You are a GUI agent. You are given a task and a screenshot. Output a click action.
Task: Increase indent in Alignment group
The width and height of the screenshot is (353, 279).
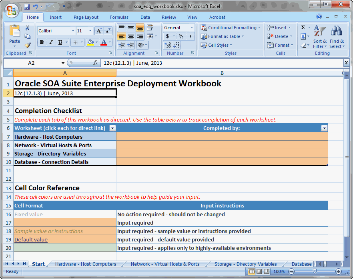(x=130, y=45)
